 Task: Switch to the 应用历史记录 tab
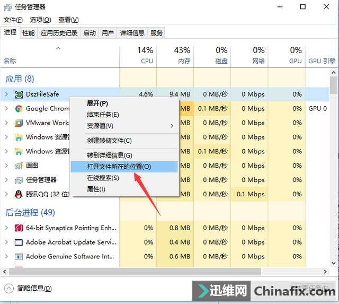click(x=59, y=33)
